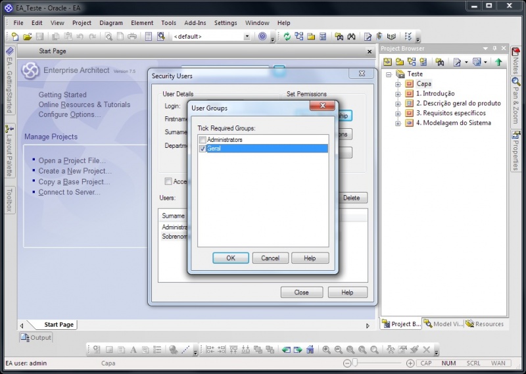Screen dimensions: 526x374
Task: Click the zoom in magnifier in bottom toolbar
Action: pyautogui.click(x=327, y=350)
